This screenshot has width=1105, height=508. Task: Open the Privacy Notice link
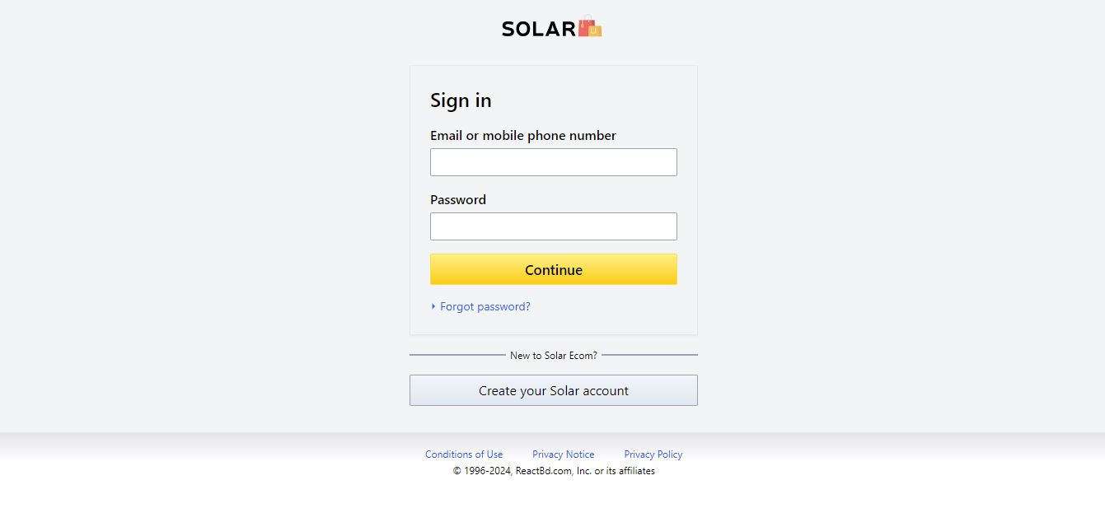pos(564,454)
